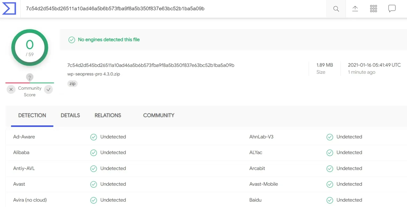The image size is (407, 207).
Task: Click the 0 / 59 detection score circle
Action: [30, 48]
